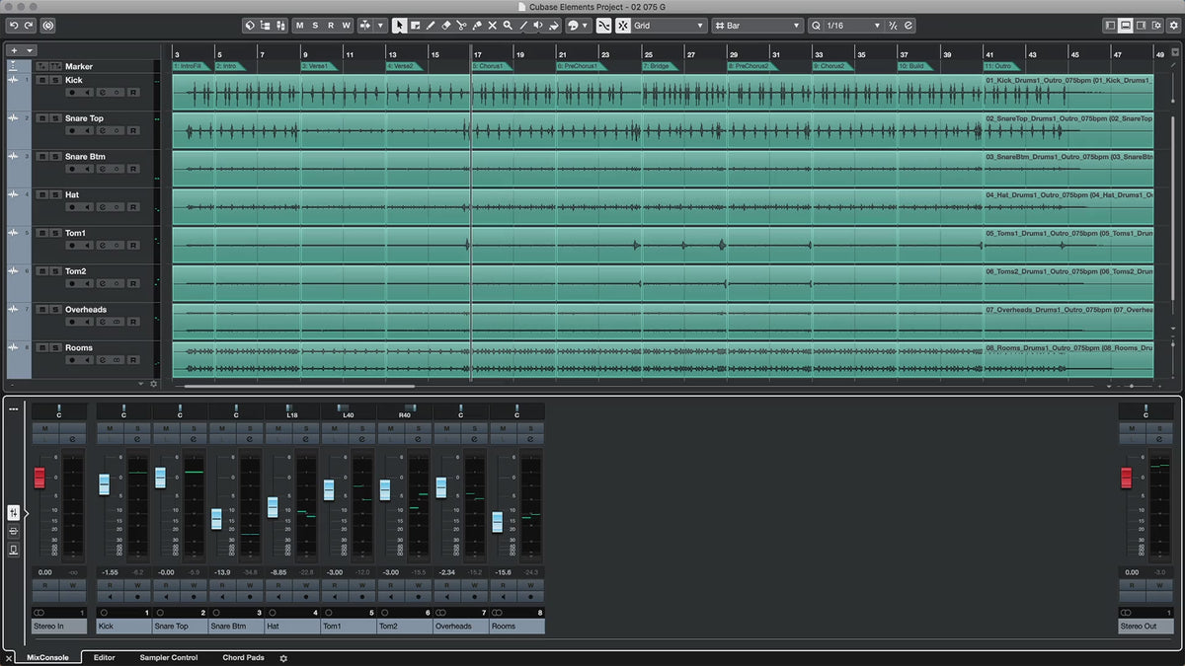Click the Stereo Out channel label
This screenshot has width=1185, height=666.
[1145, 627]
